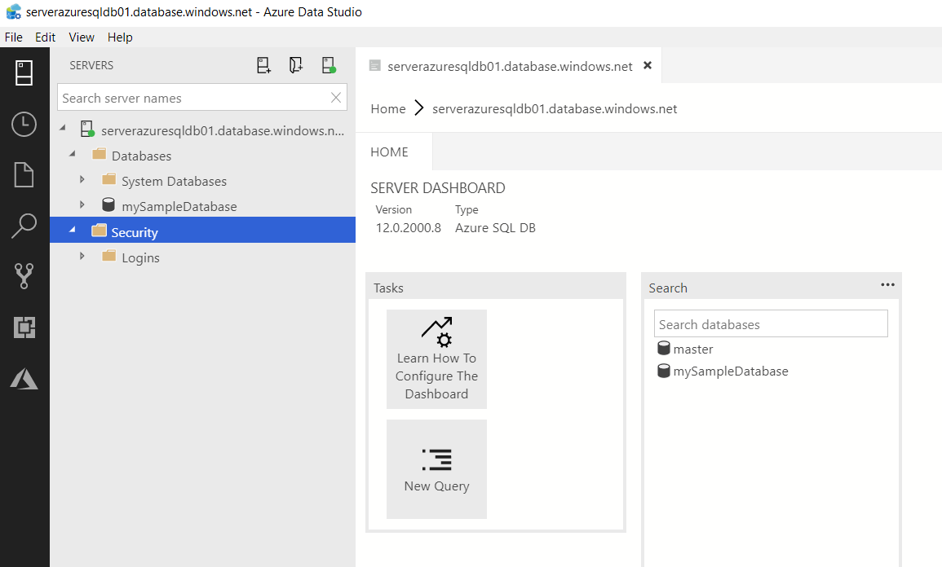This screenshot has height=567, width=942.
Task: Select mySampleDatabase label in server tree
Action: click(x=179, y=206)
